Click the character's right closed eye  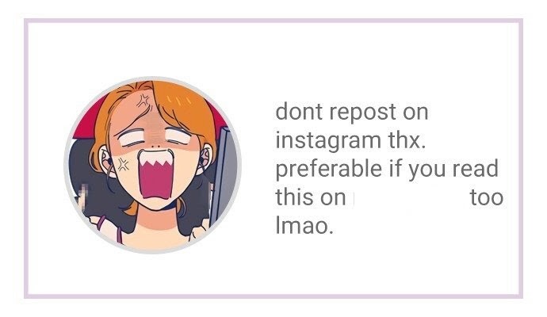pos(178,136)
